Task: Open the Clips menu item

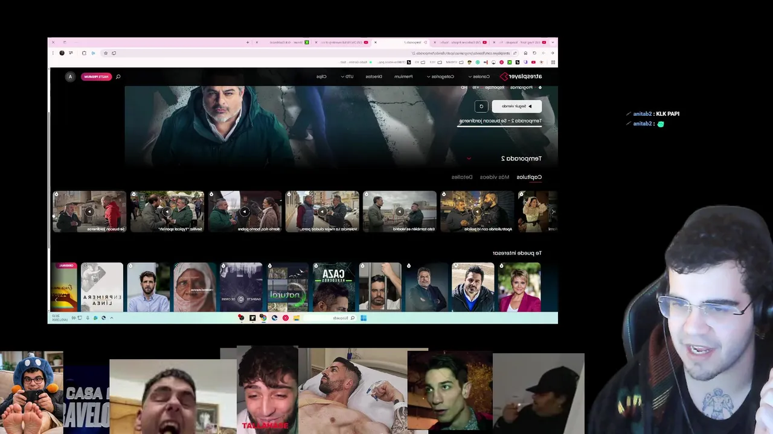Action: point(322,77)
